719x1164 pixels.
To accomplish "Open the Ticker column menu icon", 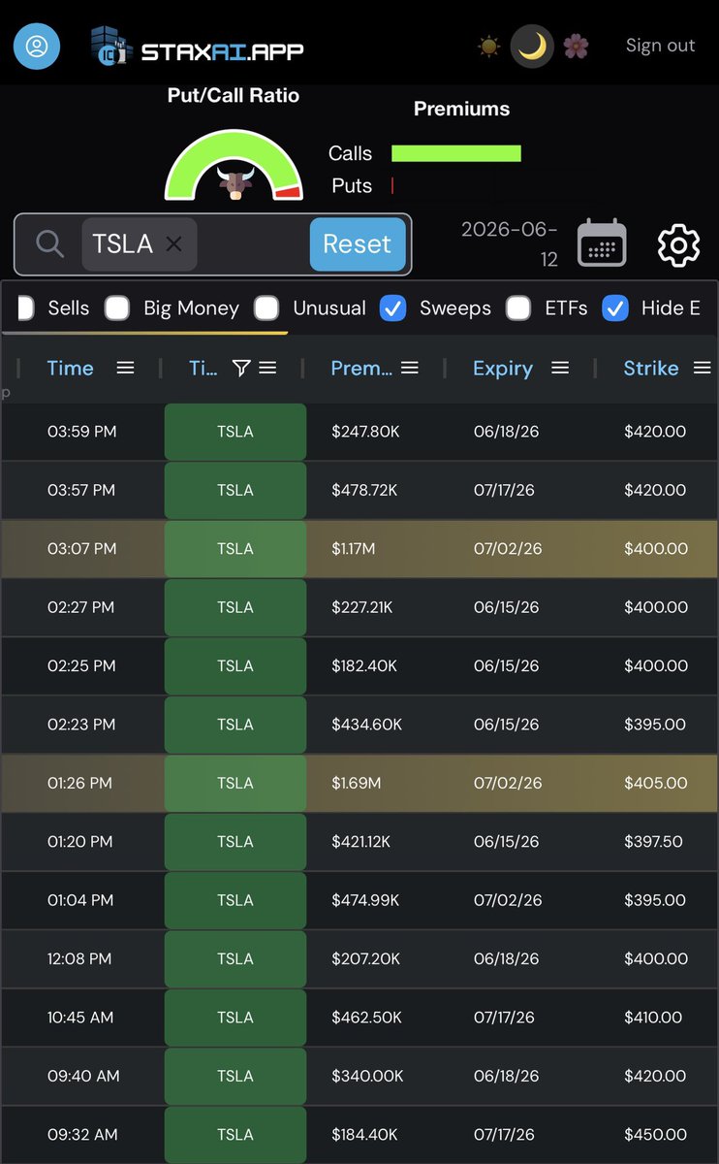I will pyautogui.click(x=268, y=369).
